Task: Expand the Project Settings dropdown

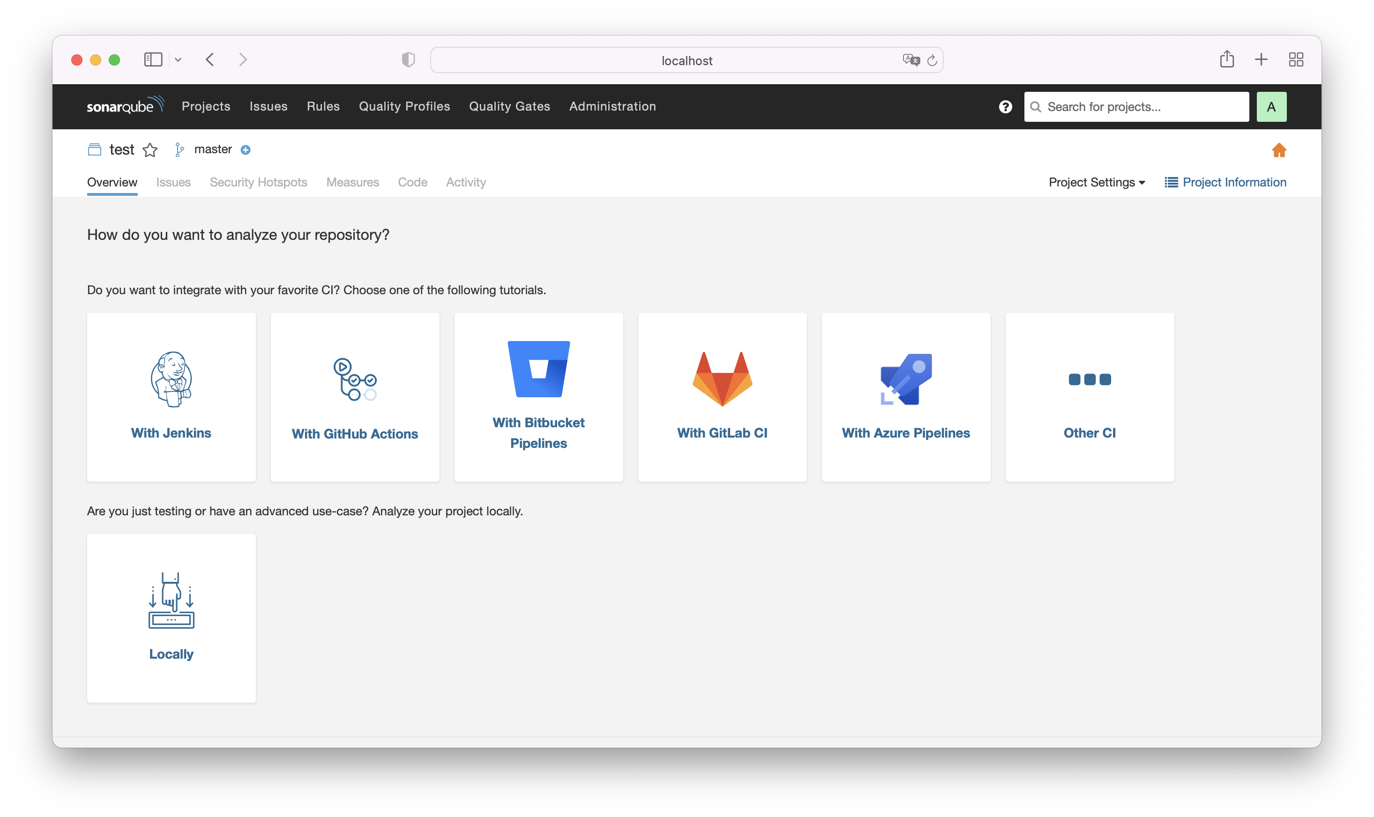Action: point(1097,182)
